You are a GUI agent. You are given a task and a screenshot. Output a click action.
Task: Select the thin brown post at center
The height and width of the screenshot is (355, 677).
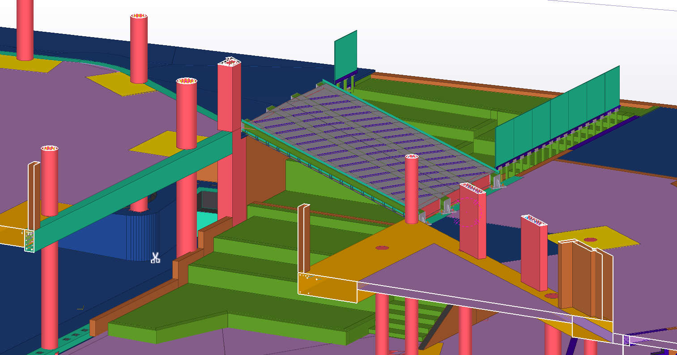tap(303, 237)
